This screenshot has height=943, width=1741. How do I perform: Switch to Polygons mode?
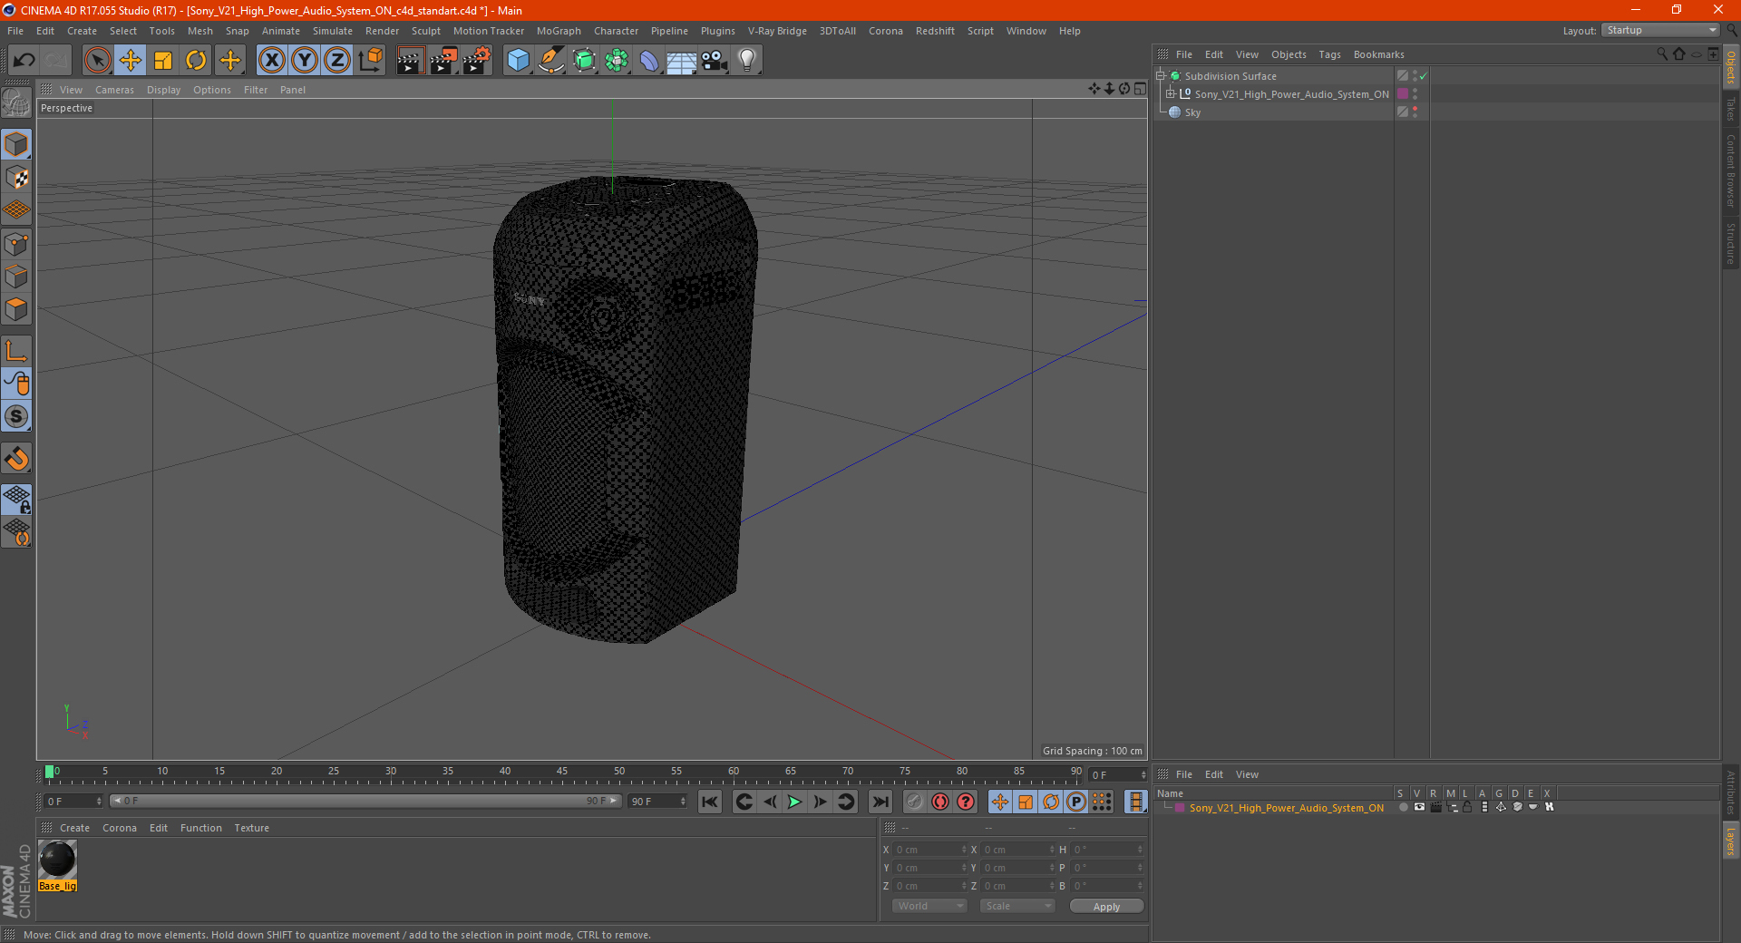(x=16, y=309)
